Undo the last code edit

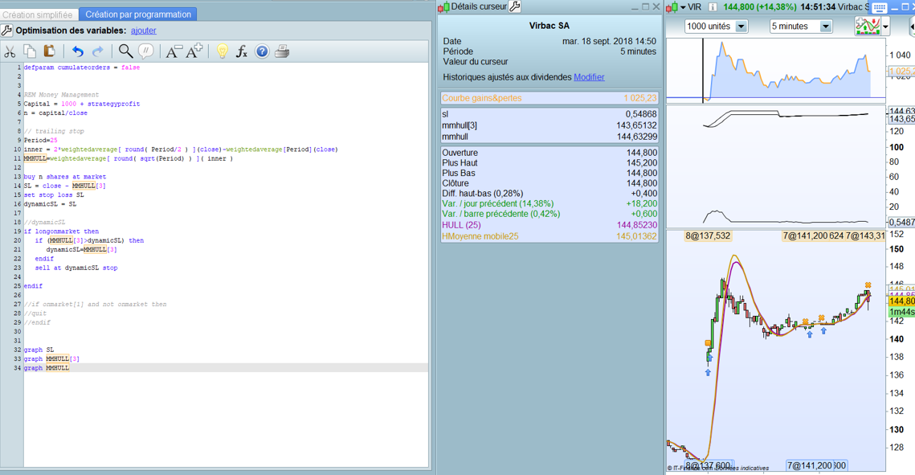tap(77, 51)
